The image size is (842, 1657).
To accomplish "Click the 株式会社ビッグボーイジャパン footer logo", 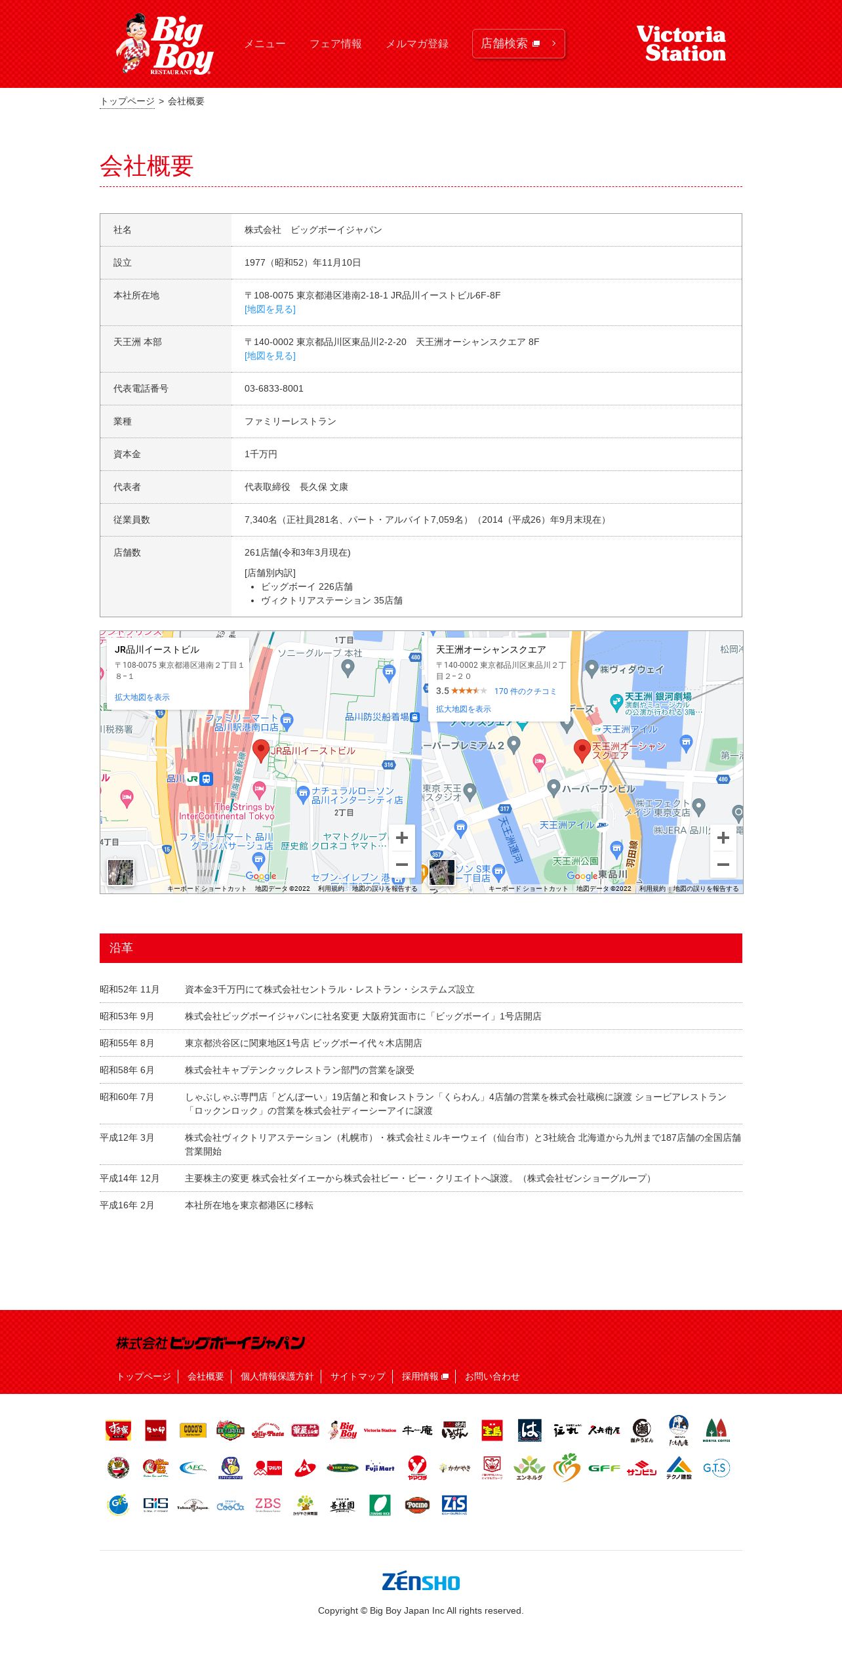I will click(210, 1343).
